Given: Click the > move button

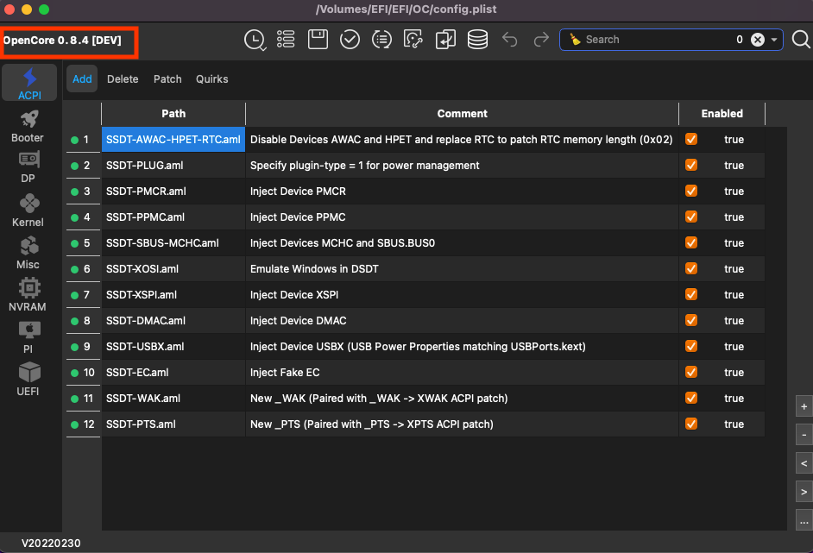Looking at the screenshot, I should pos(804,492).
